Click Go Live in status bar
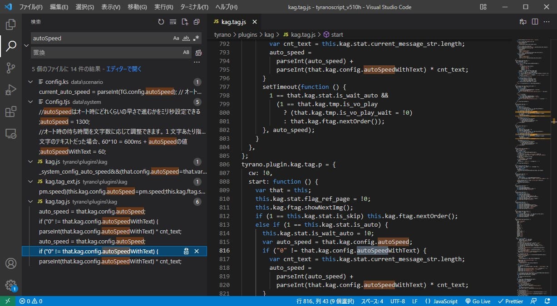This screenshot has width=557, height=306. 478,301
